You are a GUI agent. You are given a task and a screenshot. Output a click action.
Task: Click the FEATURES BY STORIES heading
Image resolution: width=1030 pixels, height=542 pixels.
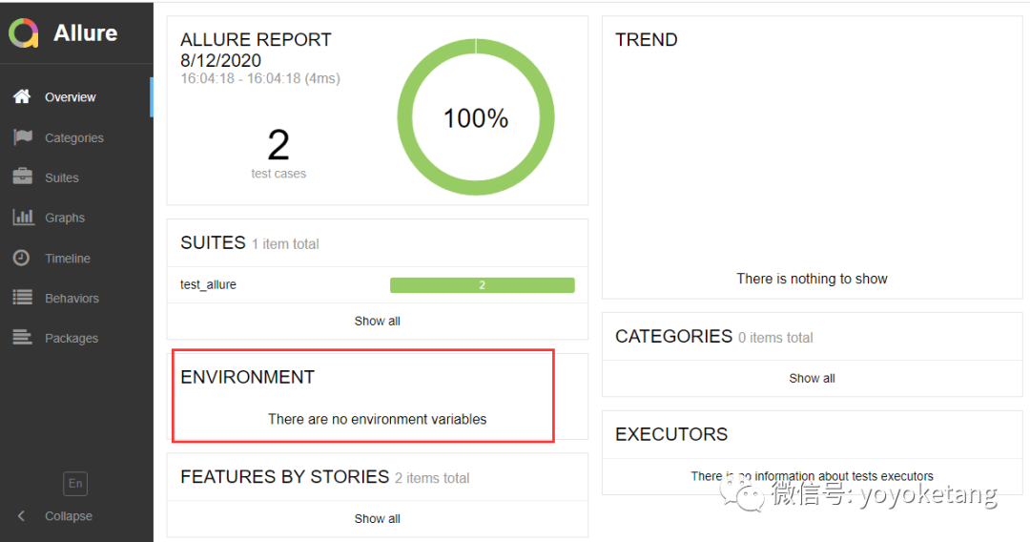pyautogui.click(x=284, y=477)
